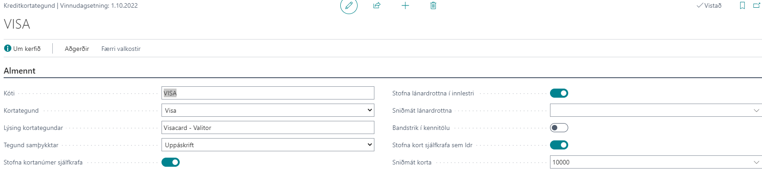
Task: Expand the Sniðmát lánardrottna dropdown arrow
Action: pyautogui.click(x=757, y=110)
